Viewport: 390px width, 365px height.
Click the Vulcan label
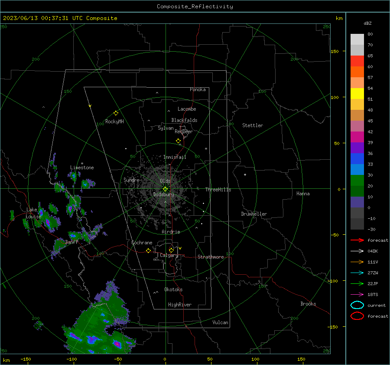(x=221, y=322)
